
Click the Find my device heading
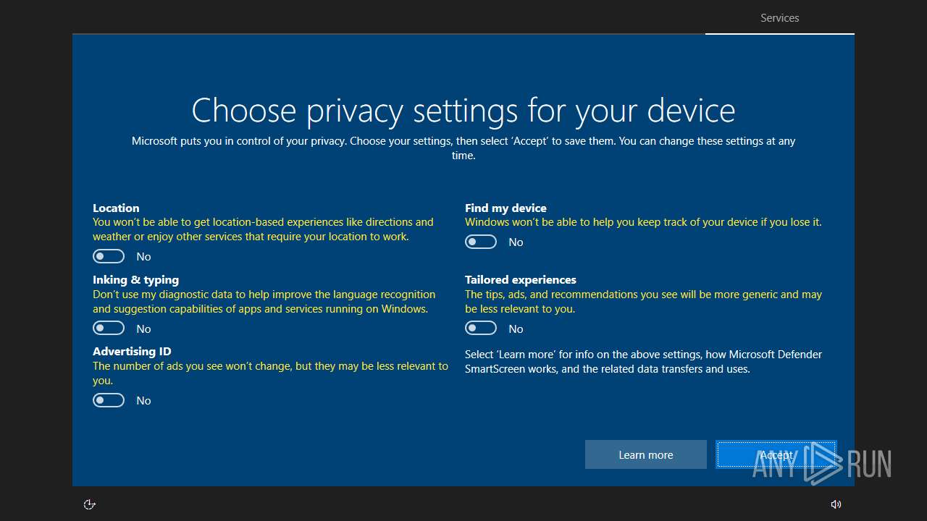click(506, 208)
